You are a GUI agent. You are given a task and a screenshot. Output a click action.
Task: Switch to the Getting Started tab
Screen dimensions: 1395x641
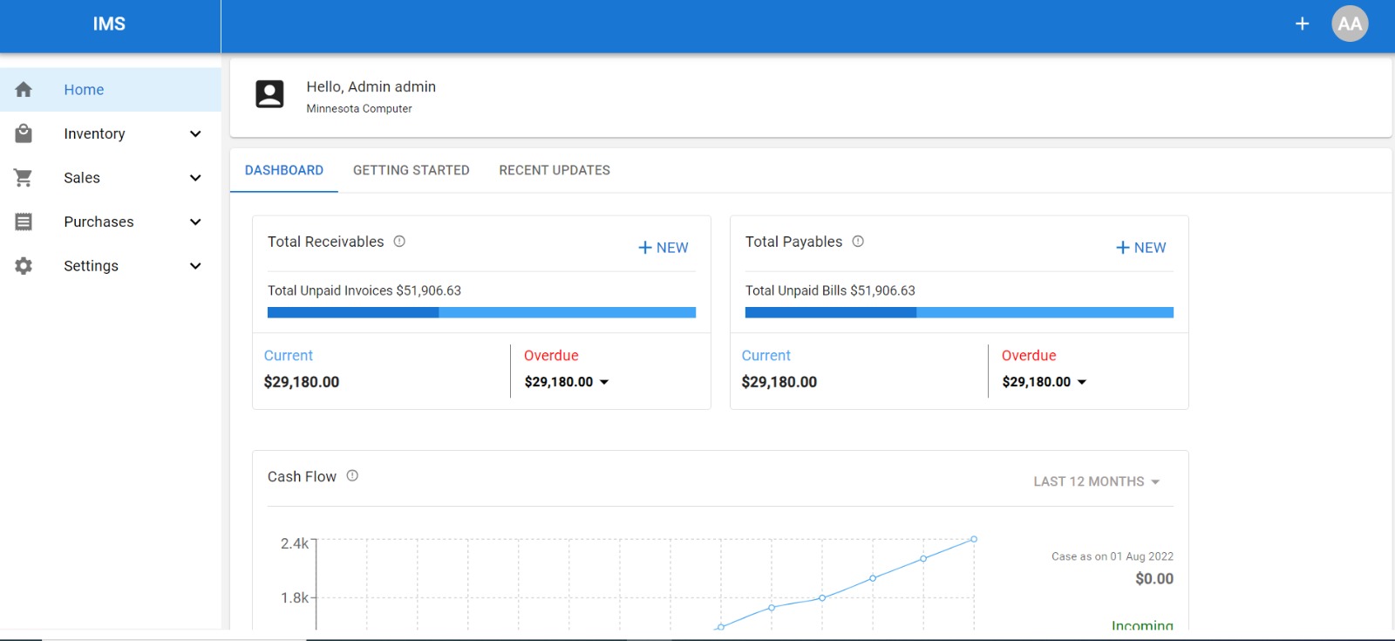pos(412,170)
